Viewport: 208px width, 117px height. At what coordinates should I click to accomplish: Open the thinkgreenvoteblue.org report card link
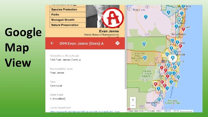[x=85, y=112]
